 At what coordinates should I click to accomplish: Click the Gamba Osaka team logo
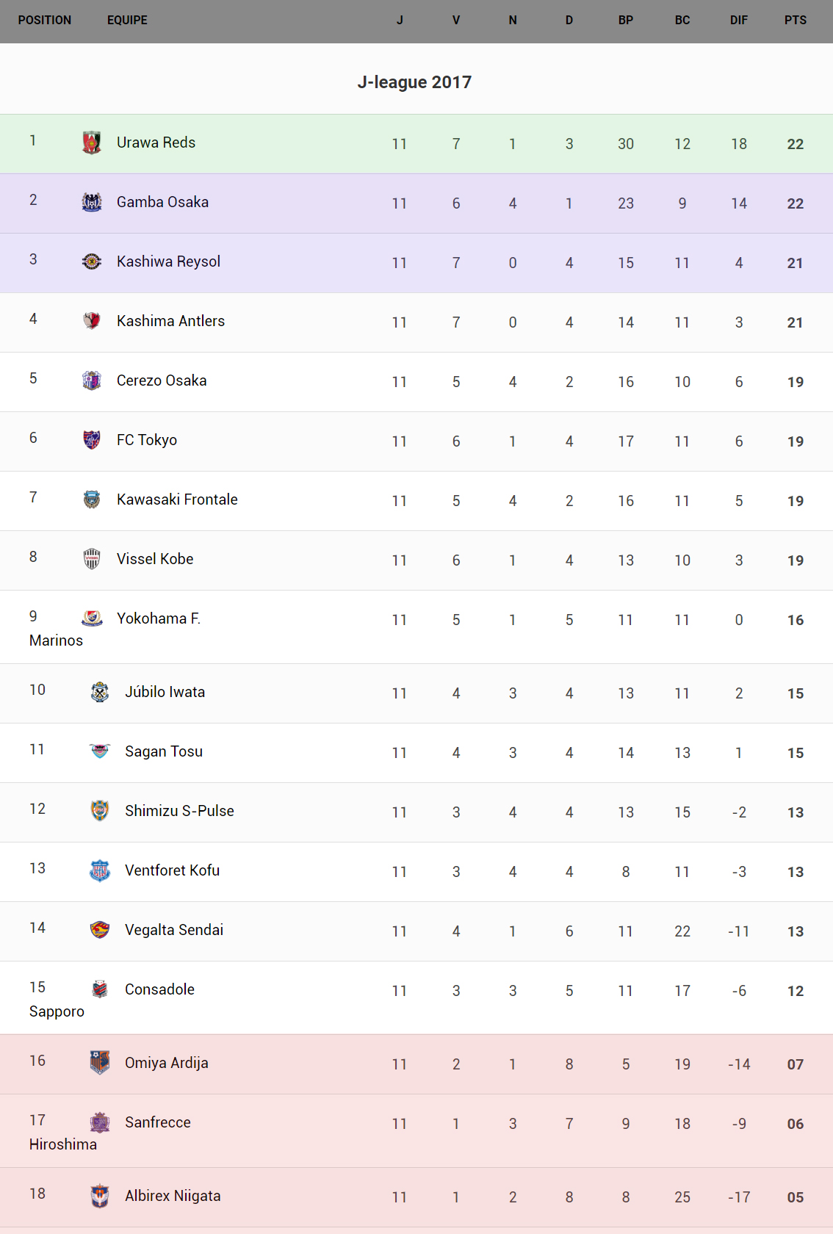(x=92, y=202)
